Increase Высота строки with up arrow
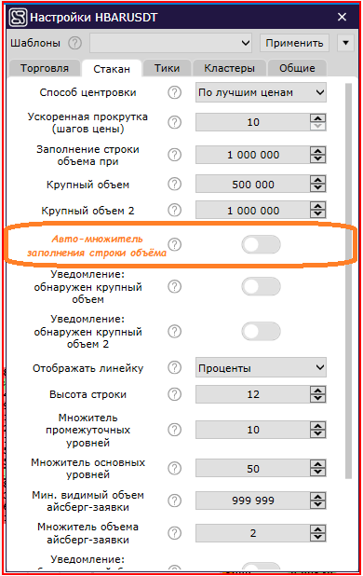The height and width of the screenshot is (576, 363). [x=317, y=391]
